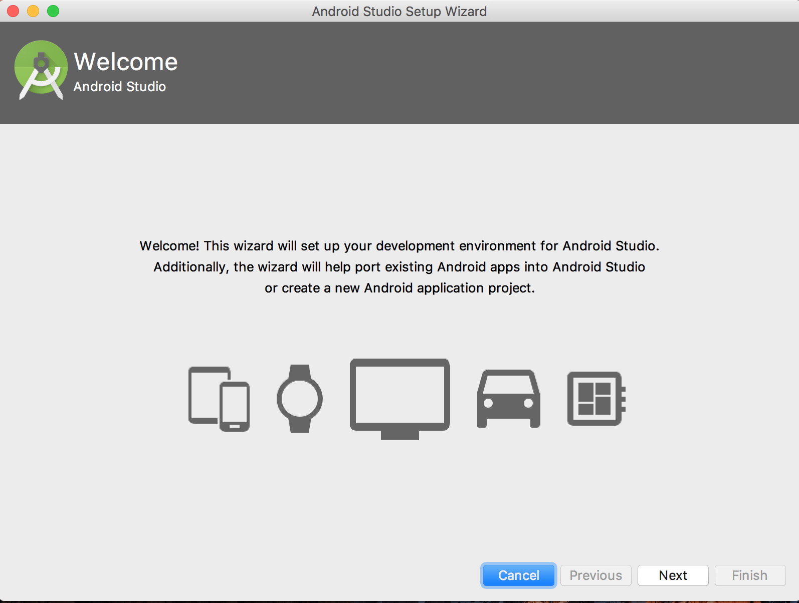Click the Android Things chip board icon

[x=596, y=399]
